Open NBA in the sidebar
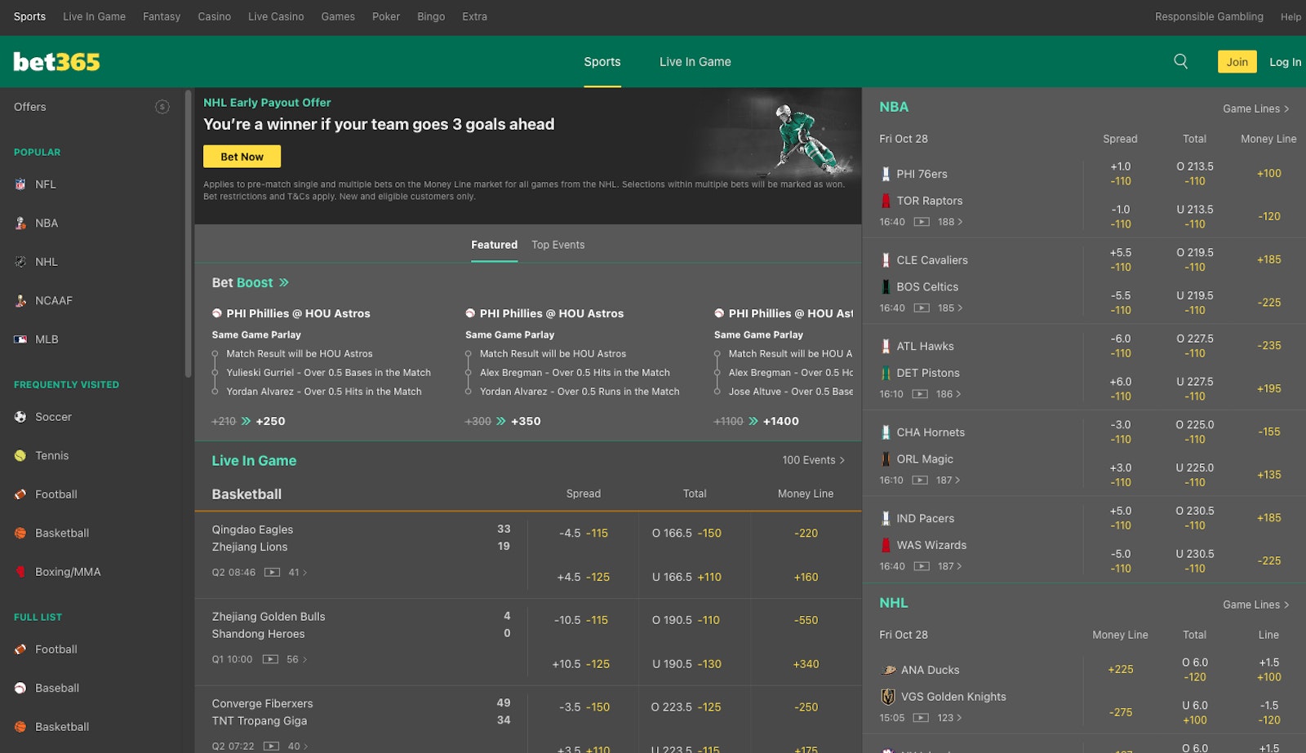Screen dimensions: 1306x753 pyautogui.click(x=47, y=223)
